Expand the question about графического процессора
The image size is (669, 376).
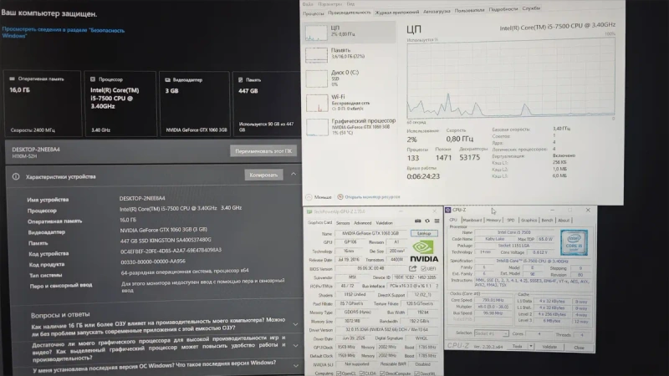pyautogui.click(x=295, y=345)
